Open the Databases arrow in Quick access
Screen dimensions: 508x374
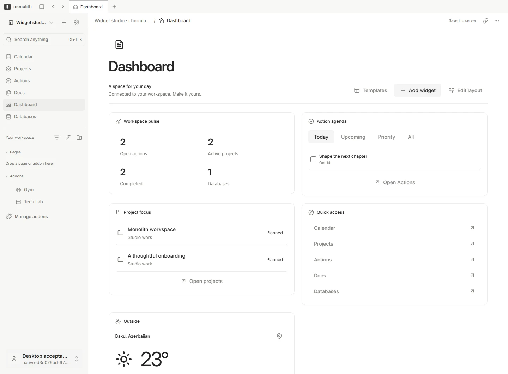tap(472, 291)
